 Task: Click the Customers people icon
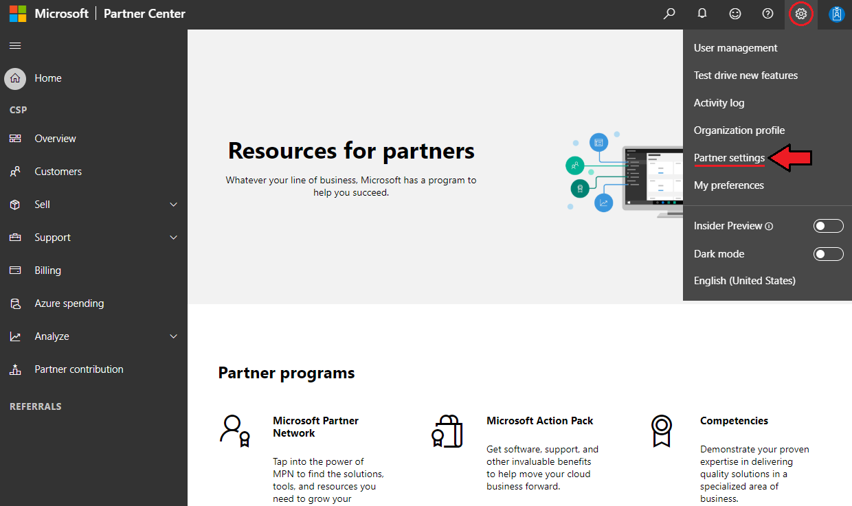click(15, 172)
